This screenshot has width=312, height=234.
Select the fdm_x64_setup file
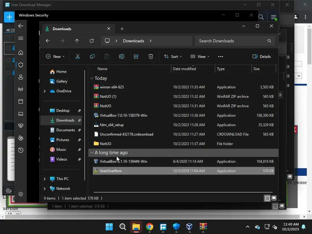point(183,125)
